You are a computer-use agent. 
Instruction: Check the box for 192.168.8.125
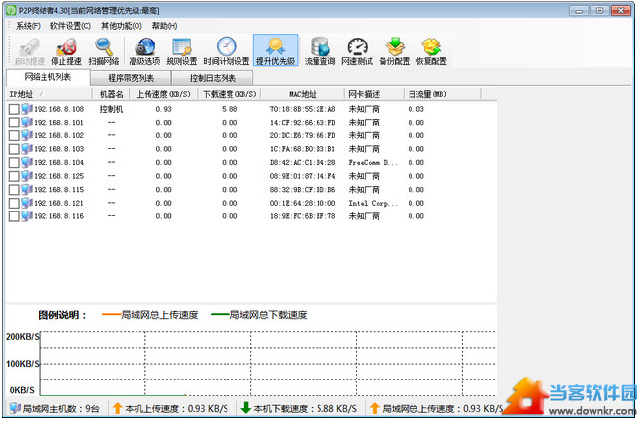pos(14,176)
